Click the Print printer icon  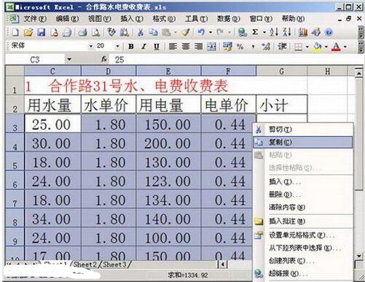(82, 32)
